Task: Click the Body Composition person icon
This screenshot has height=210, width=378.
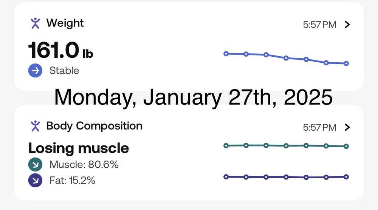Action: tap(35, 126)
